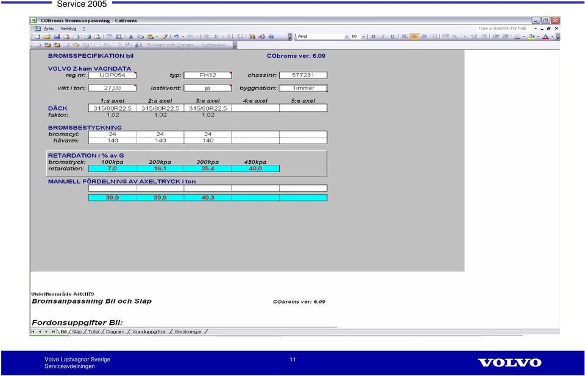Viewport: 585px width, 376px height.
Task: Toggle Align Right alignment
Action: pos(424,37)
